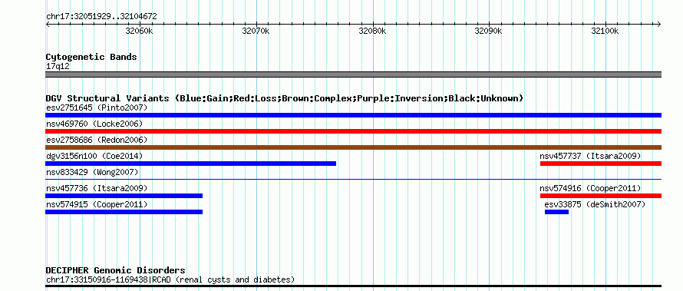Click the blue nsv457736 gain bar
The height and width of the screenshot is (291, 683).
(124, 196)
